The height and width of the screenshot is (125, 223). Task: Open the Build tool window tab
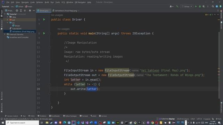93,116
